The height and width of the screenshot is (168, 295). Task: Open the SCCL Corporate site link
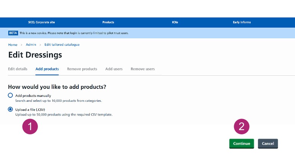pyautogui.click(x=41, y=22)
